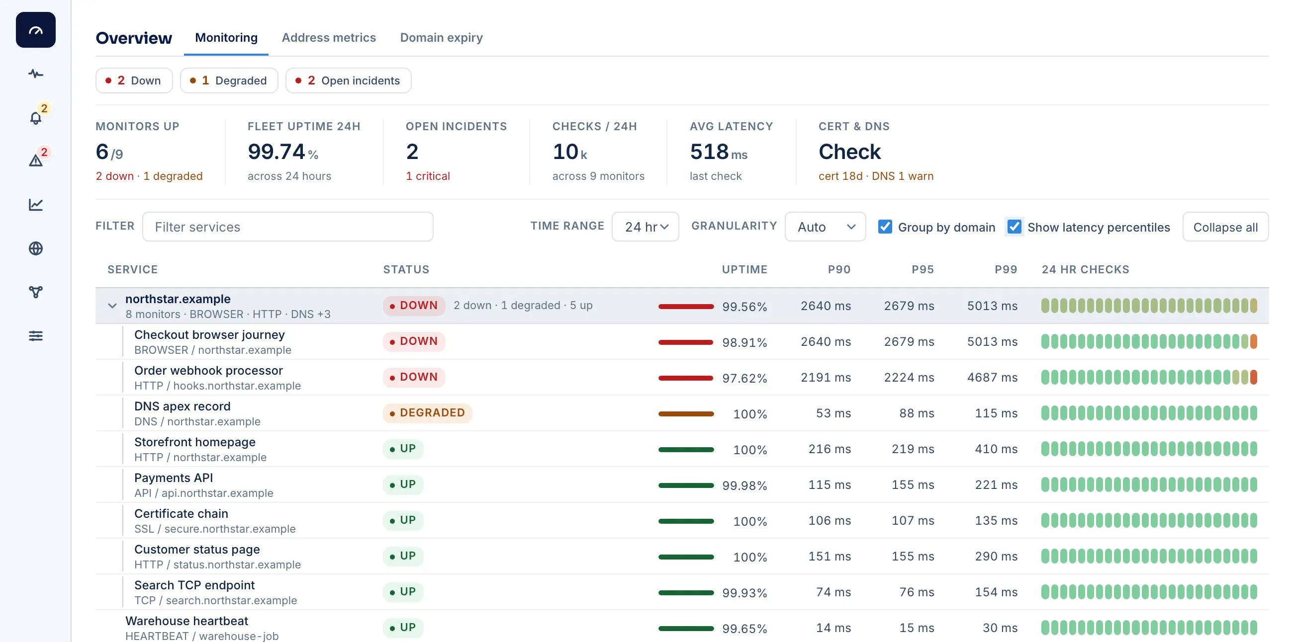Click the SERVICE column header
This screenshot has height=642, width=1293.
132,270
